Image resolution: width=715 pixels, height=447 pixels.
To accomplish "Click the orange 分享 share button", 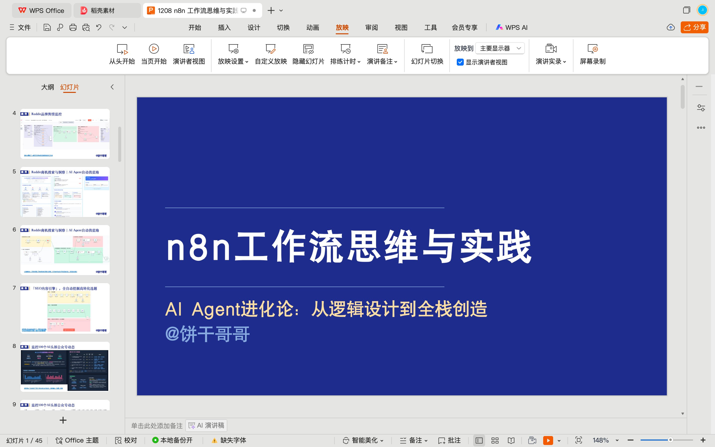I will pyautogui.click(x=694, y=27).
